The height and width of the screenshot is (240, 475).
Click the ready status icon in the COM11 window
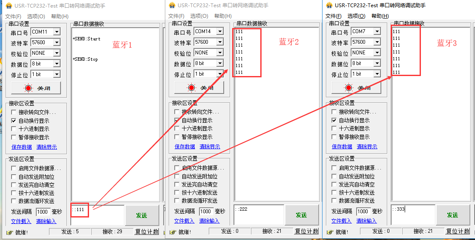tap(9, 232)
